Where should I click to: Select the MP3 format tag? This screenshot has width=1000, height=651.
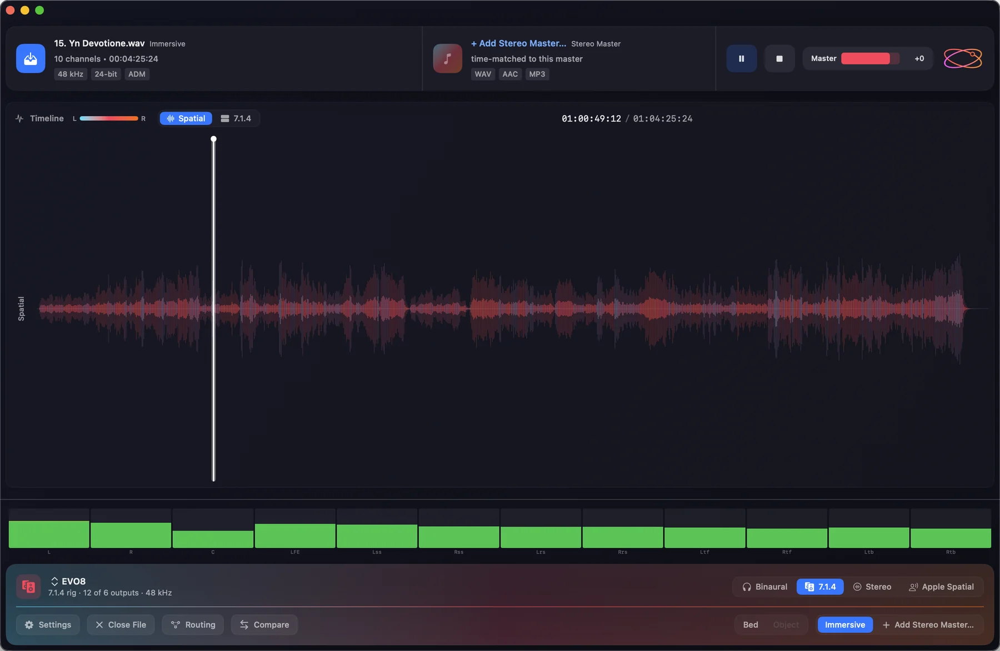pyautogui.click(x=537, y=74)
